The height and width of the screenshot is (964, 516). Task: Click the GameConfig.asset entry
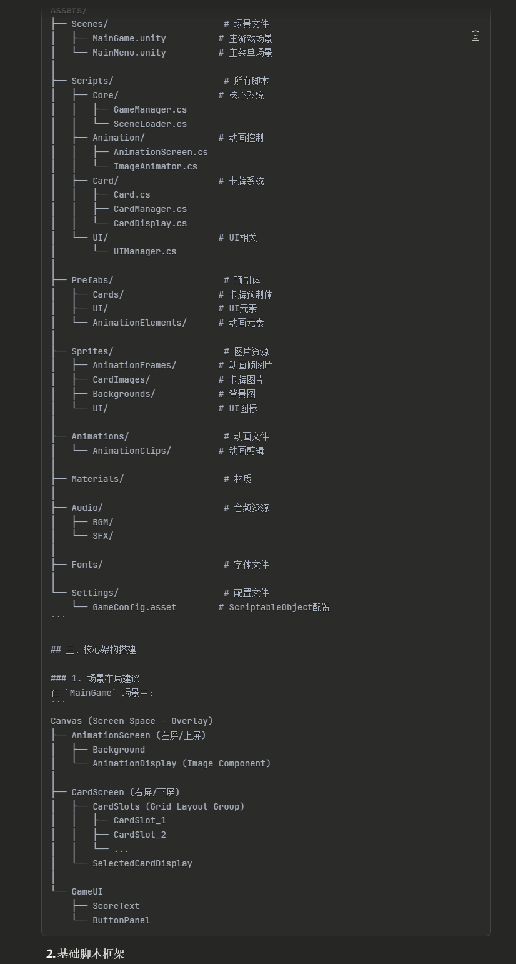[x=134, y=607]
